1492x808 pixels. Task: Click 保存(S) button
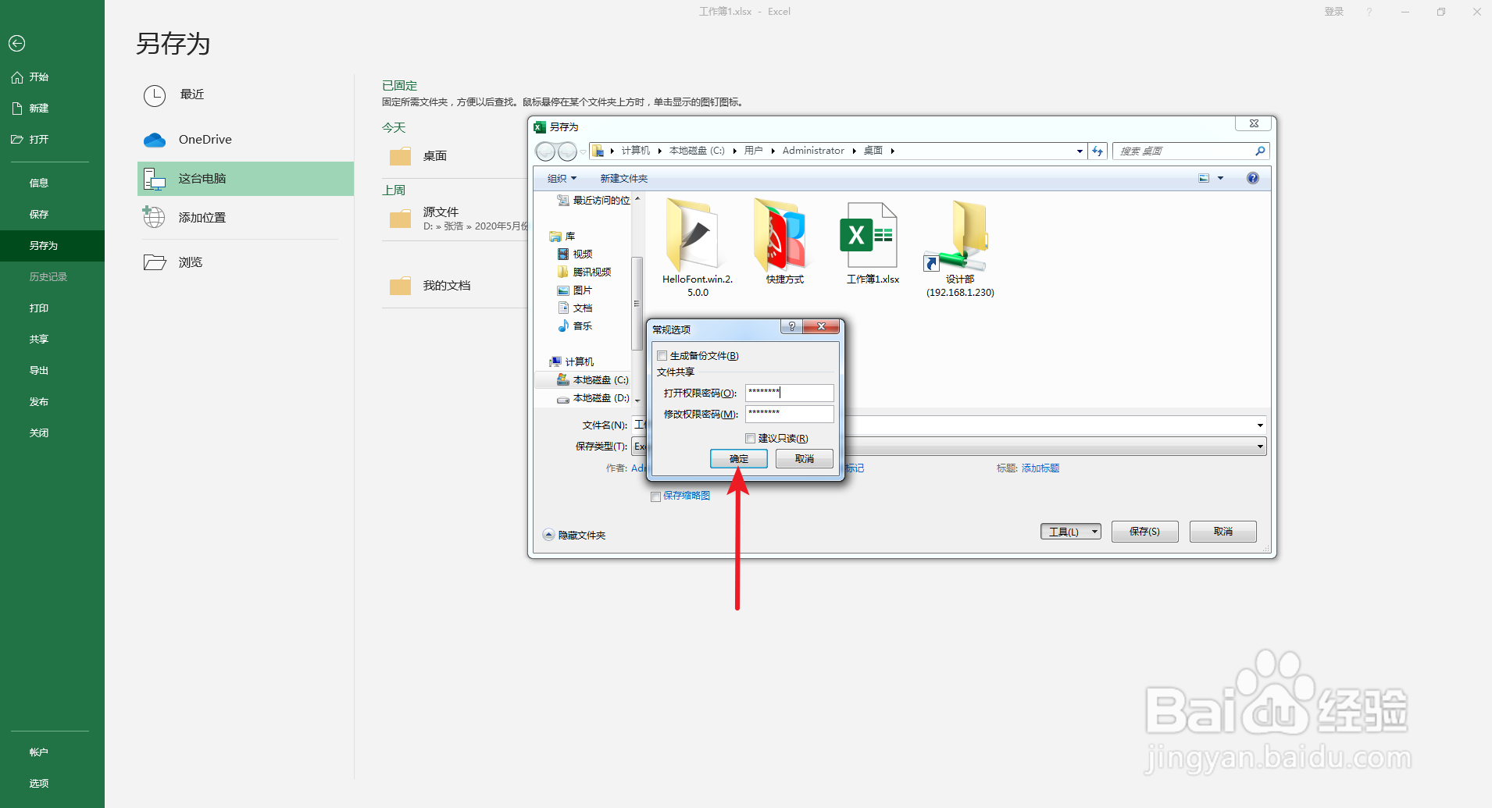click(1144, 532)
